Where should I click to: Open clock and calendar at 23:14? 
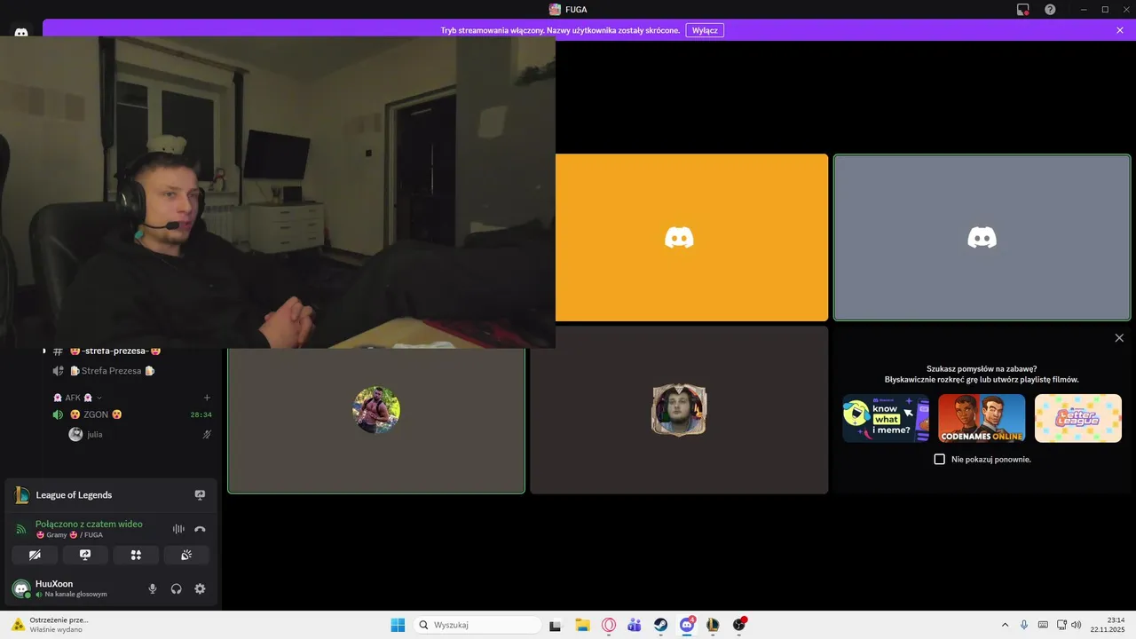pyautogui.click(x=1109, y=625)
